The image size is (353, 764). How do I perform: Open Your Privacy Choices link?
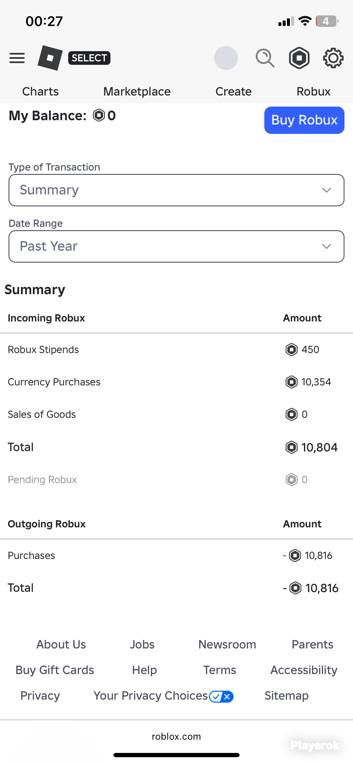click(x=150, y=696)
